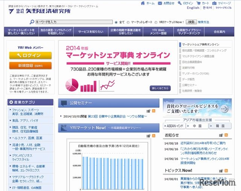Open list icon beside トピックスNow heading
This screenshot has height=191, width=241.
click(x=221, y=171)
